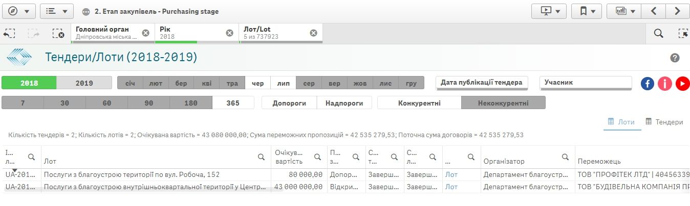Filter Неконкурентні procedures
Screen dimensions: 690x206
click(503, 103)
